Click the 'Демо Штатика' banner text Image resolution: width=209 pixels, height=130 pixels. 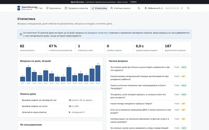pos(78,2)
